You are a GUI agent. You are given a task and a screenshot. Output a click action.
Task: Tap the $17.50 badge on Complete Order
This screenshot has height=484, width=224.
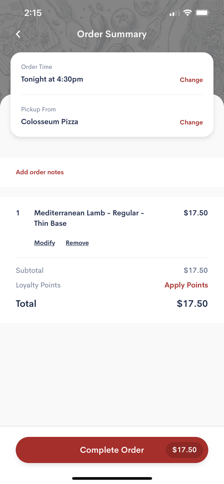[184, 450]
